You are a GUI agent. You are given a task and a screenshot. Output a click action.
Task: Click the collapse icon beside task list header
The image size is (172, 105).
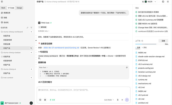coord(27,28)
